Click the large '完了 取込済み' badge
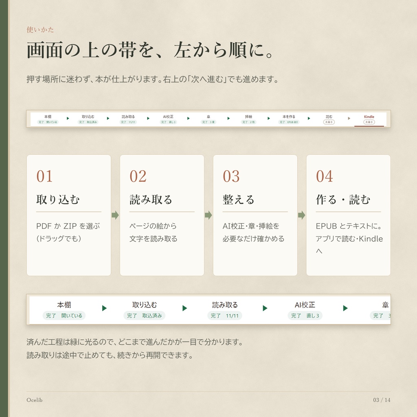This screenshot has width=417, height=417. [145, 316]
